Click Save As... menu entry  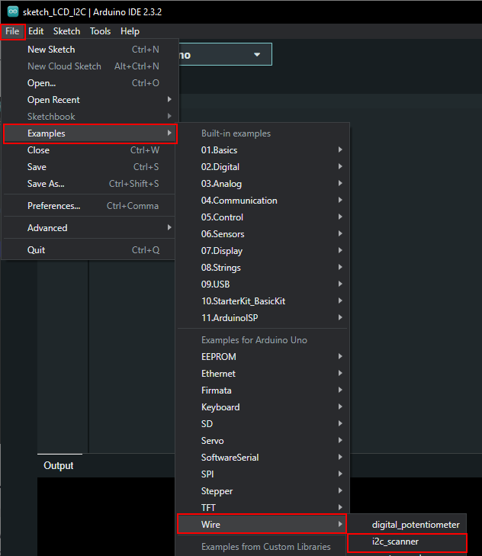[x=46, y=184]
